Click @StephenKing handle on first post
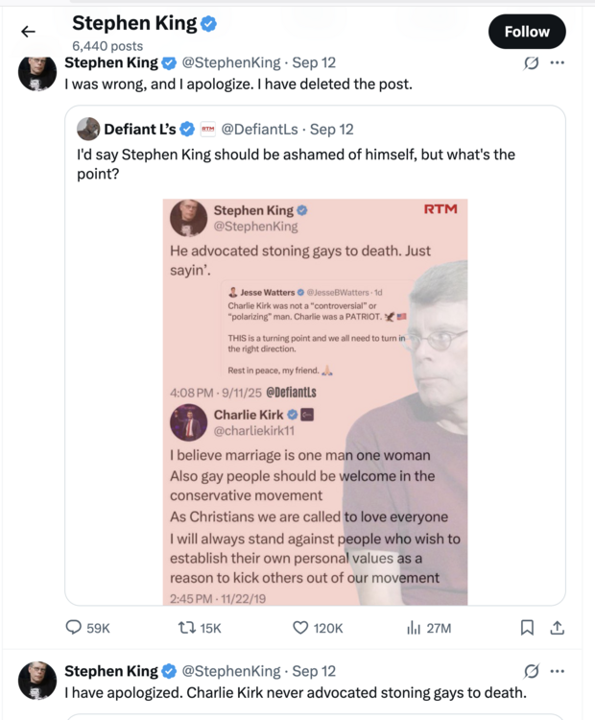Image resolution: width=595 pixels, height=720 pixels. coord(231,63)
